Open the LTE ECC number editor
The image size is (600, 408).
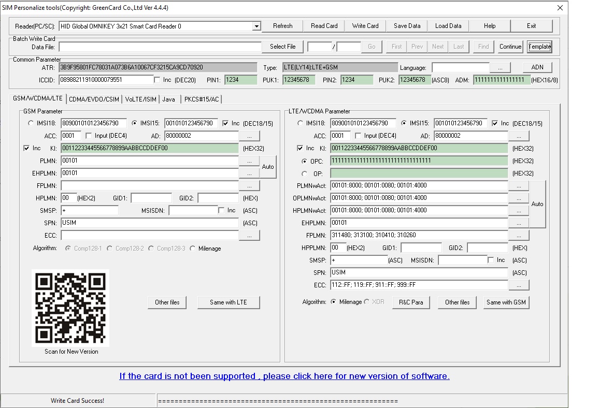pyautogui.click(x=519, y=285)
